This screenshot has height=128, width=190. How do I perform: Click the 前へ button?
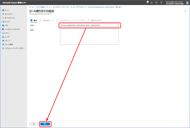pyautogui.click(x=34, y=124)
